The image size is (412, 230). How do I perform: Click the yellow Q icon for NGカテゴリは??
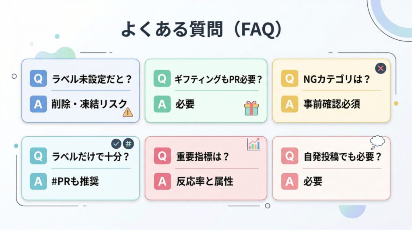pyautogui.click(x=290, y=78)
